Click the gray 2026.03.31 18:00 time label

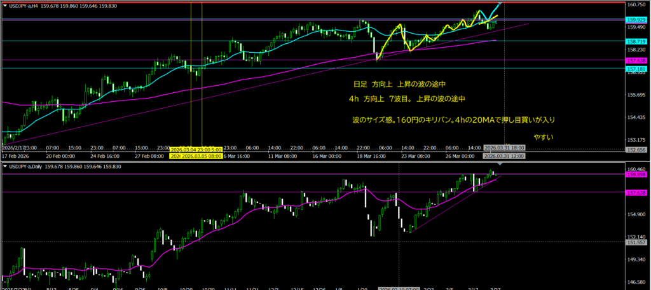click(x=504, y=150)
